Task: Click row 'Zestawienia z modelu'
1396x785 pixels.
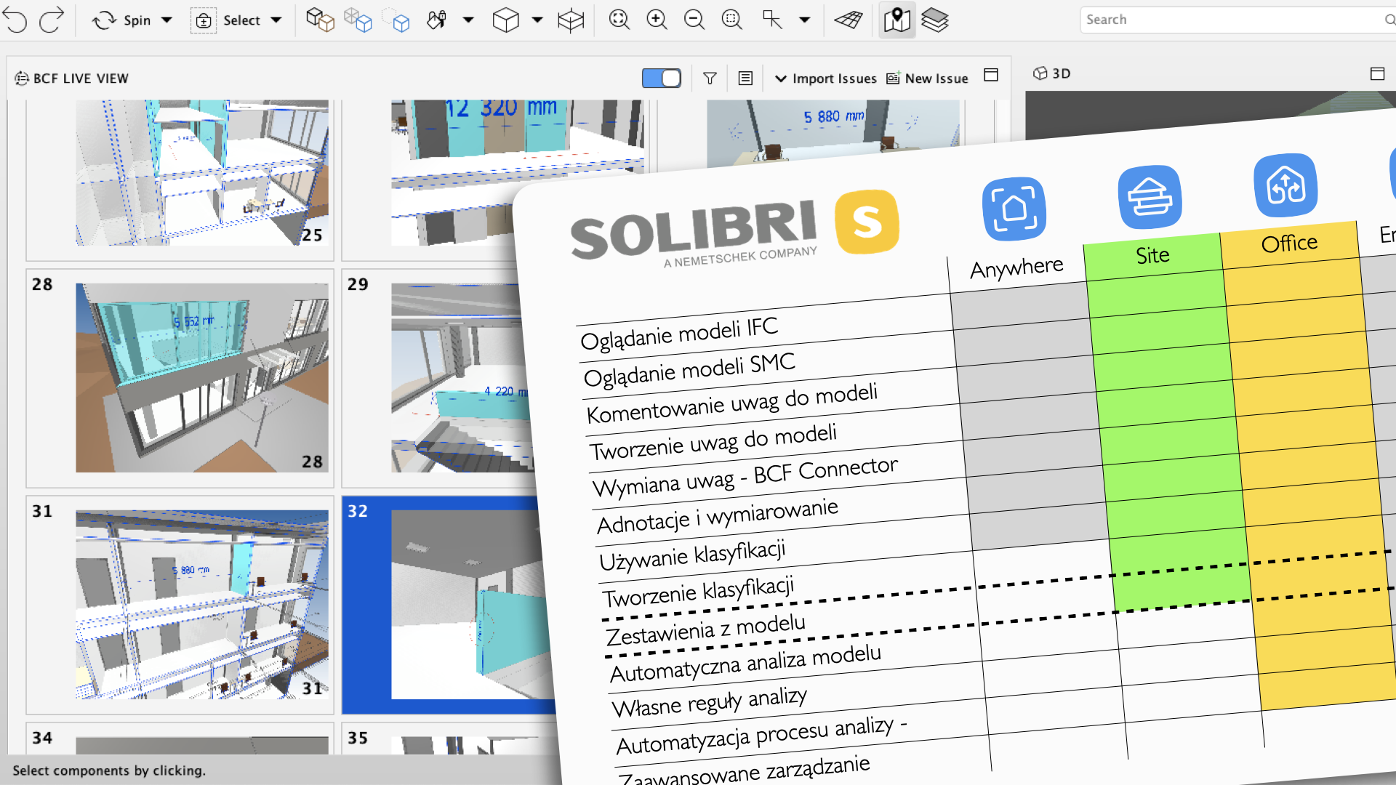Action: (706, 629)
